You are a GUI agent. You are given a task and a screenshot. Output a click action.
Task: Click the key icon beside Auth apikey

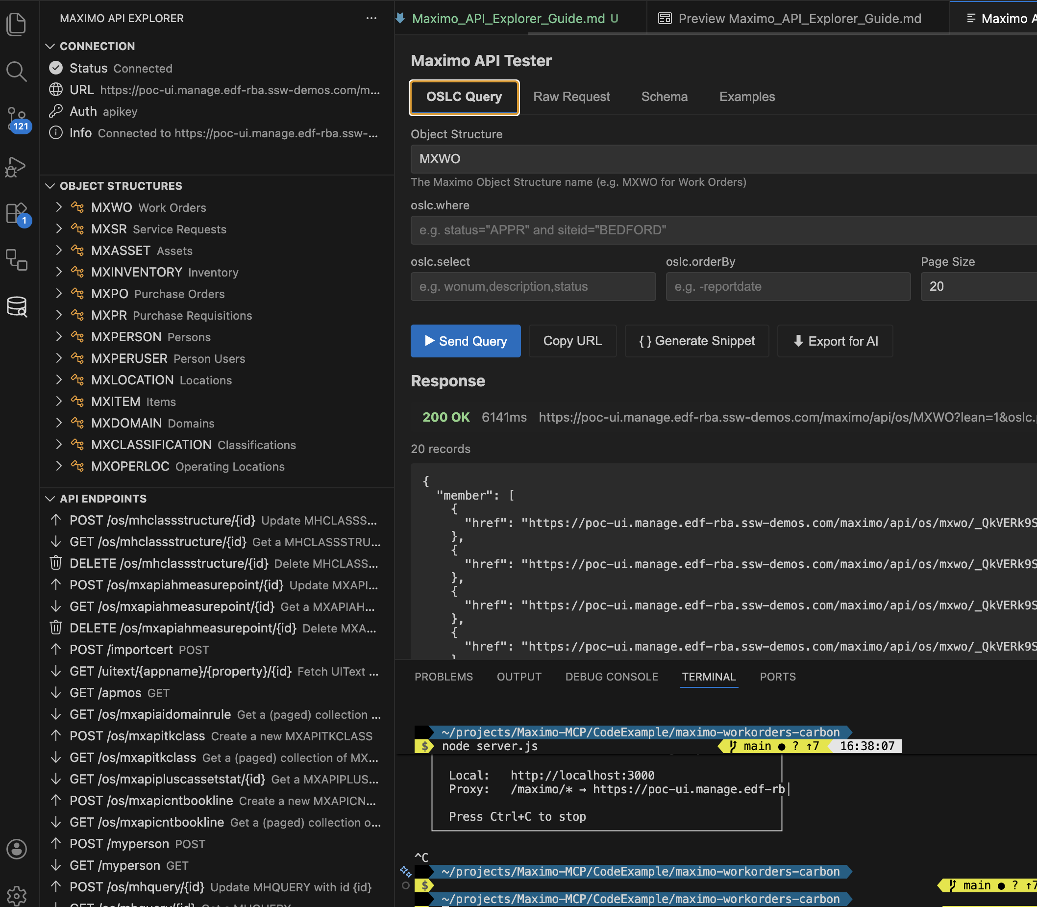[x=56, y=111]
